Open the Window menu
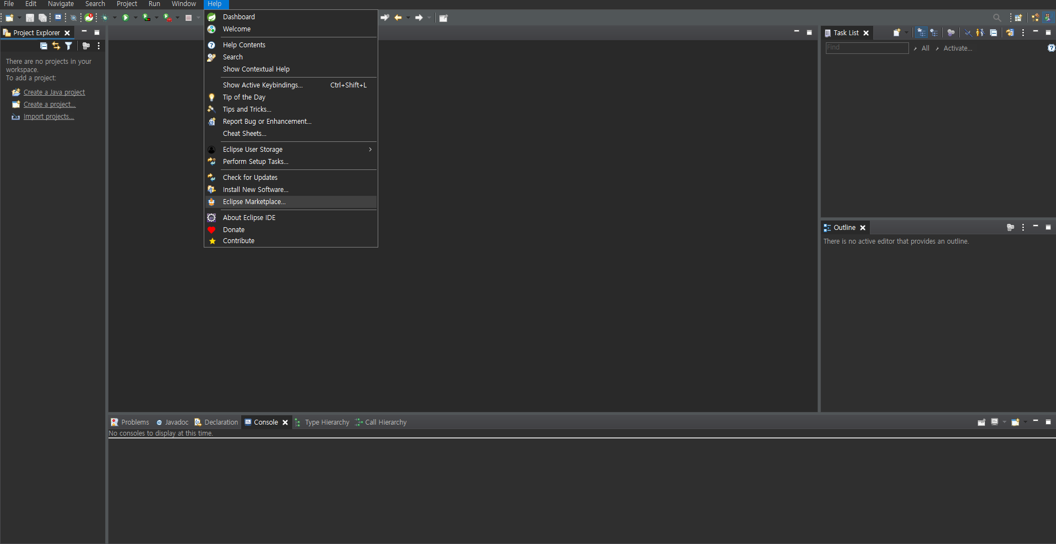The height and width of the screenshot is (544, 1056). coord(184,4)
